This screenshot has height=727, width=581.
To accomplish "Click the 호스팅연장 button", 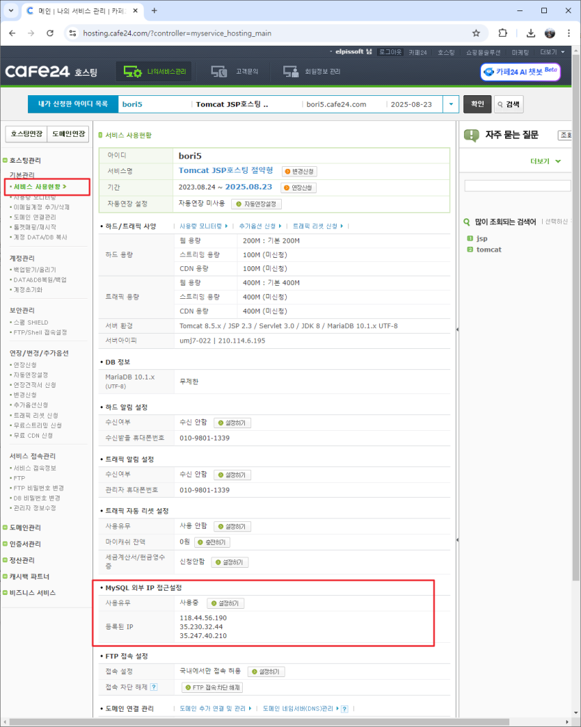I will click(x=26, y=133).
